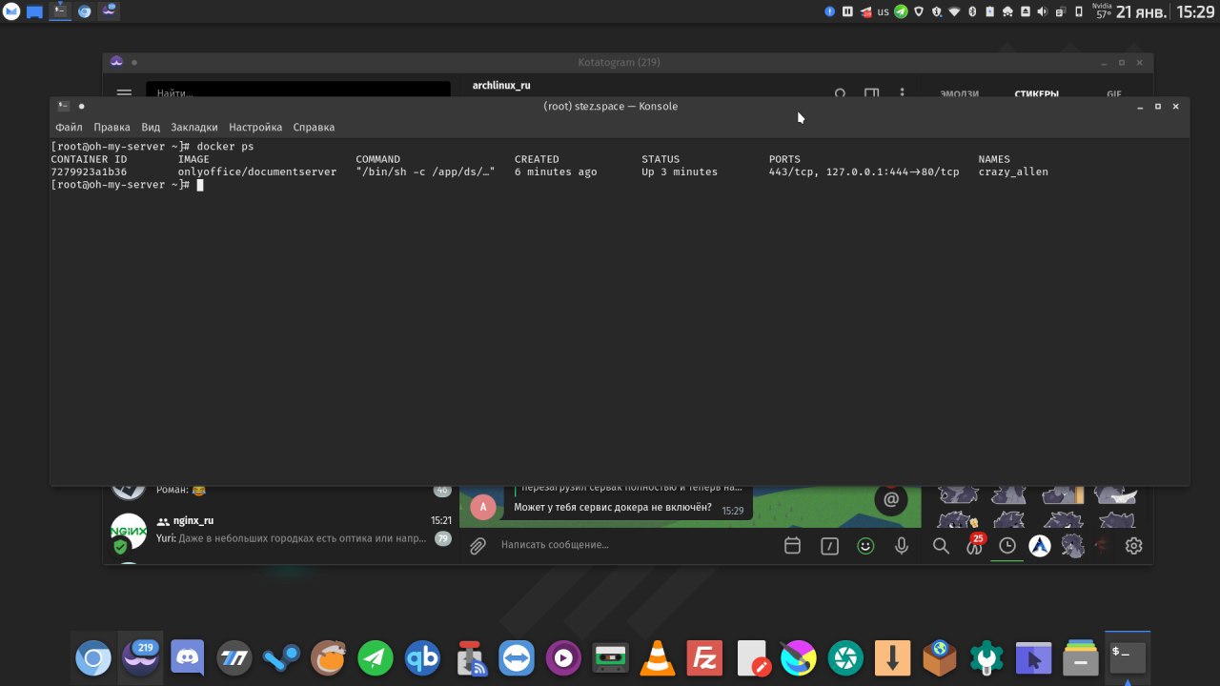The width and height of the screenshot is (1220, 686).
Task: Open the application launcher in top-left corner
Action: (10, 11)
